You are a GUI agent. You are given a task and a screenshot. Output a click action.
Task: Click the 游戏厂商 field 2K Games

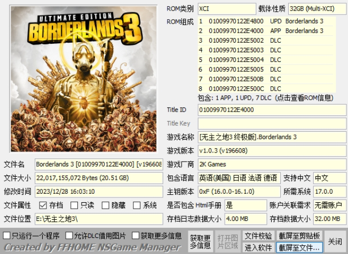click(x=272, y=164)
